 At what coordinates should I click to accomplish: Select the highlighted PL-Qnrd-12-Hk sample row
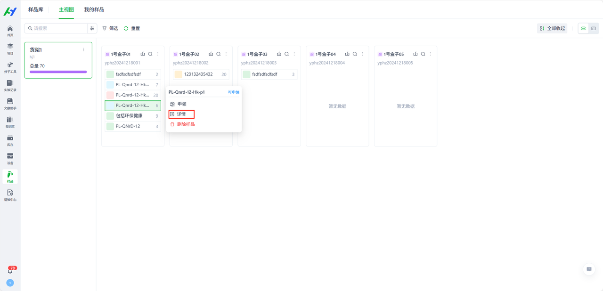click(132, 105)
